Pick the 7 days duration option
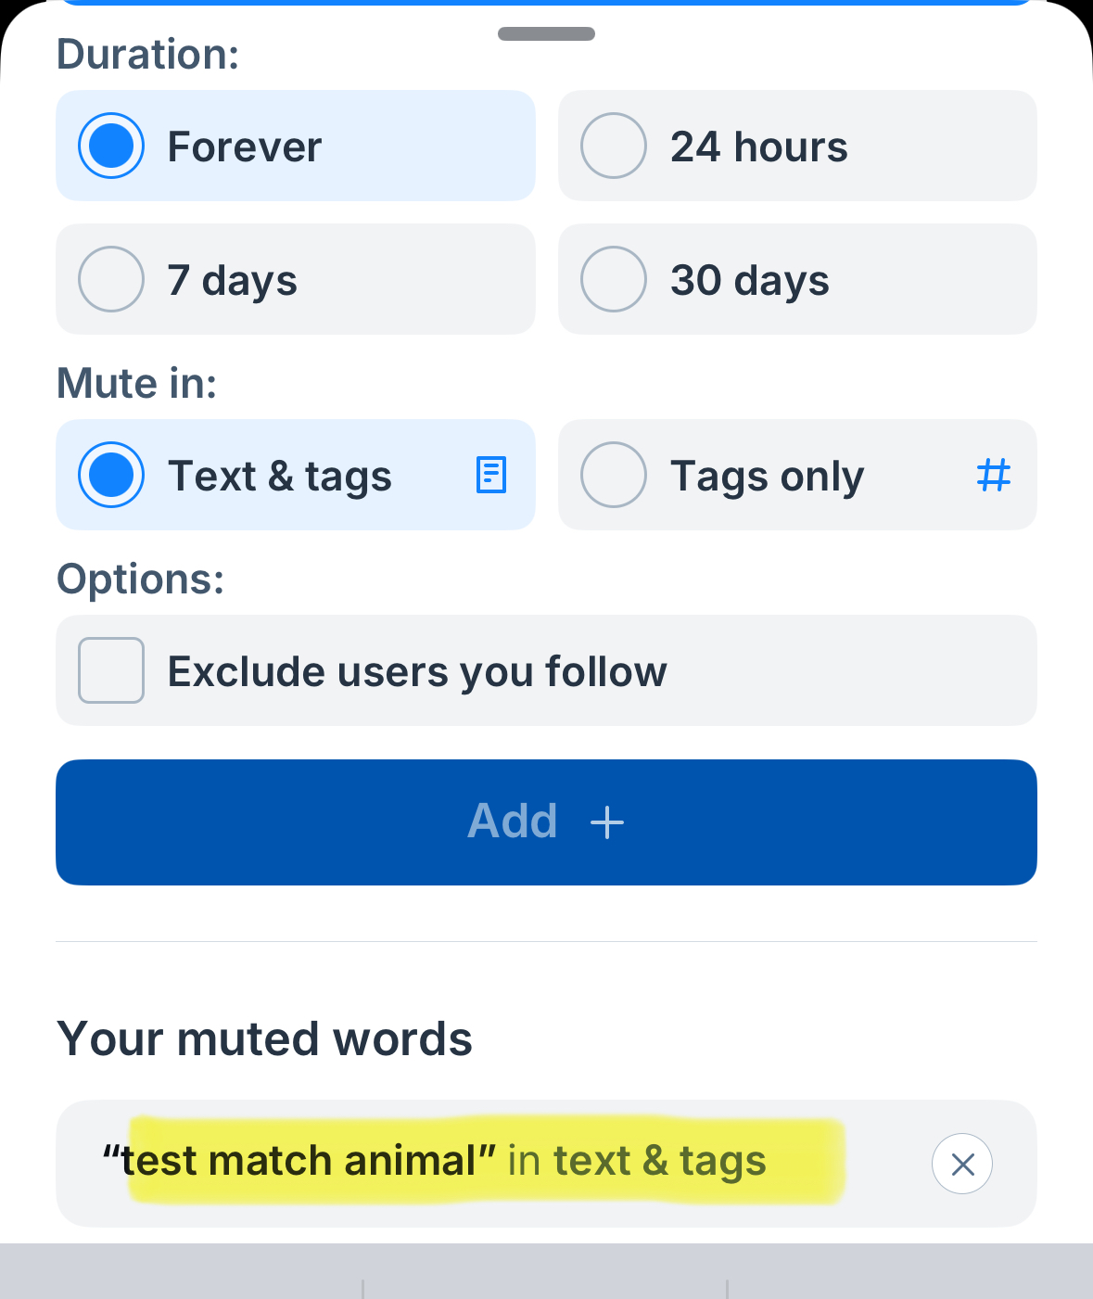Image resolution: width=1093 pixels, height=1299 pixels. tap(111, 280)
